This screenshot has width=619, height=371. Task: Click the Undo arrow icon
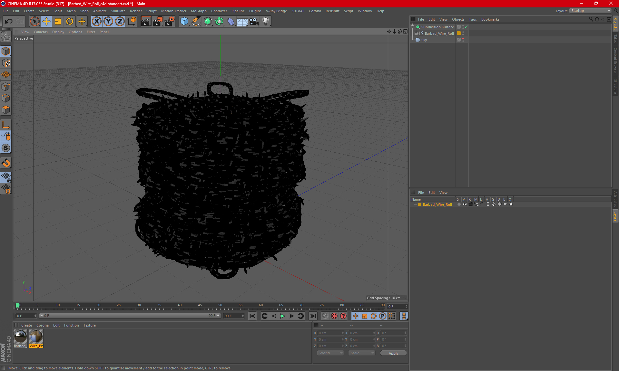pyautogui.click(x=9, y=22)
